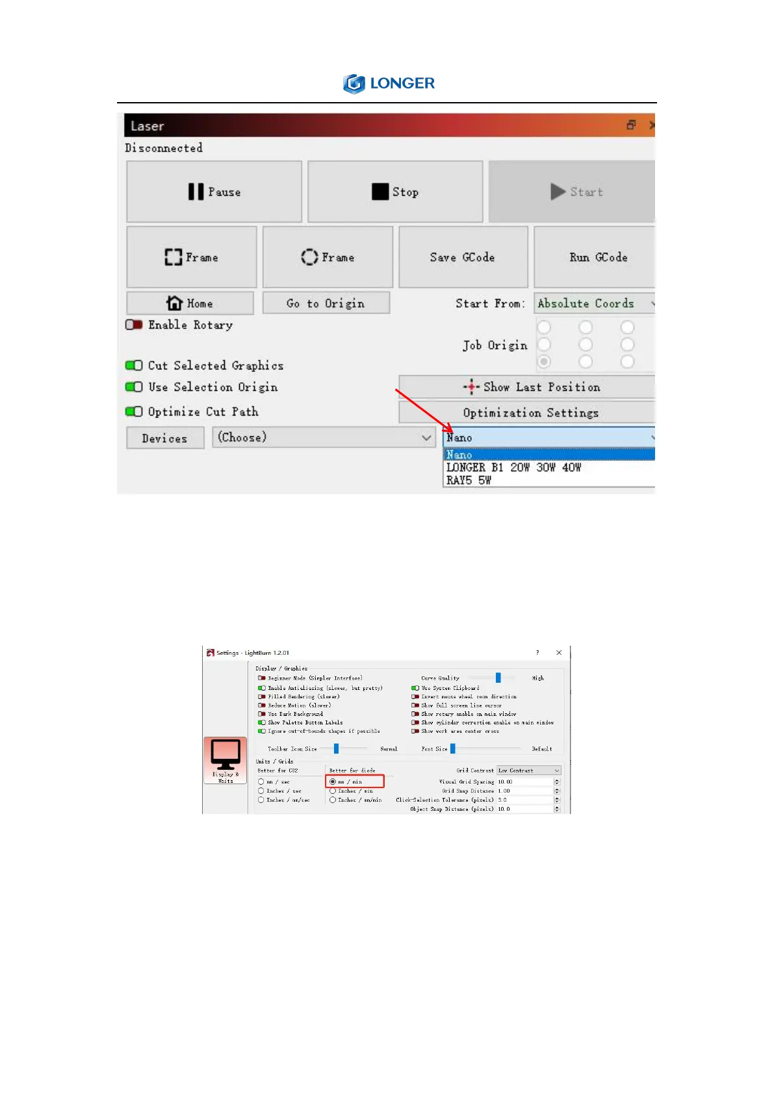Viewport: 774px width, 1095px height.
Task: Toggle Show cylinder correction enable on main window
Action: (415, 722)
